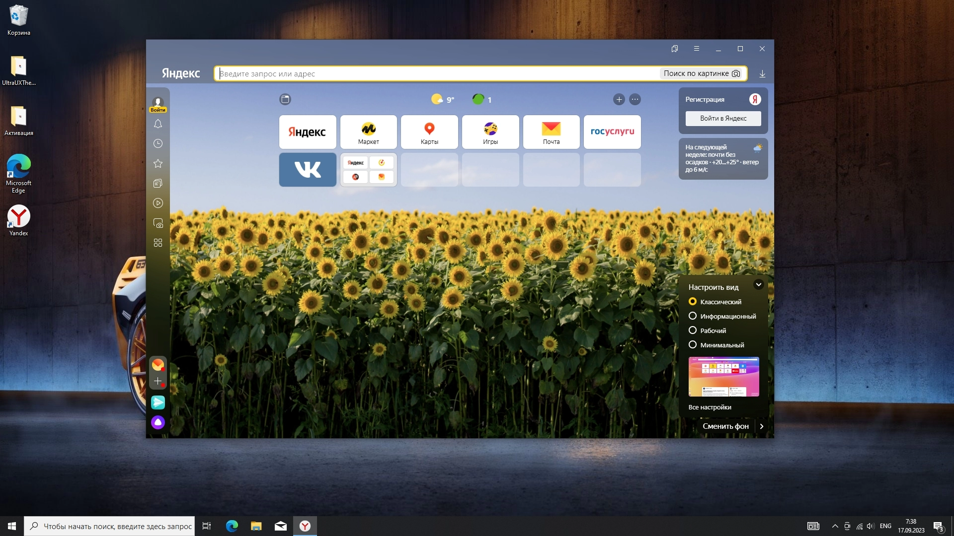Collapse the Настроить вид panel
The height and width of the screenshot is (536, 954).
[758, 285]
